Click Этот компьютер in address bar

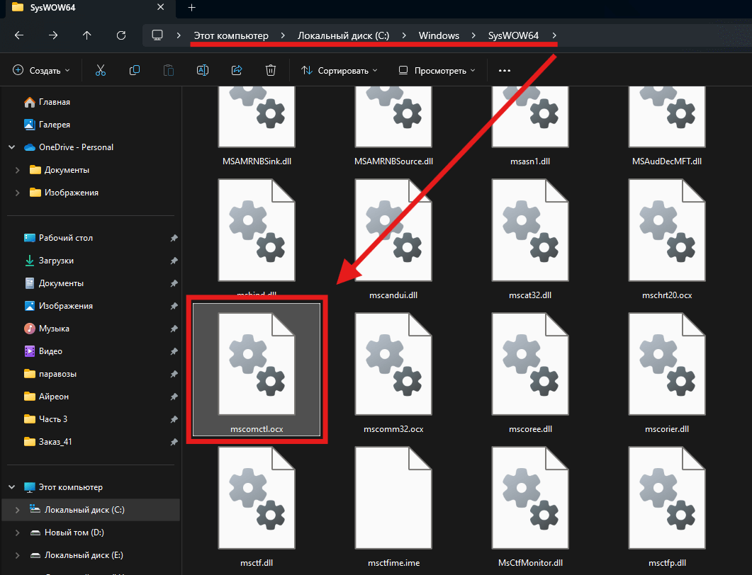[x=231, y=35]
